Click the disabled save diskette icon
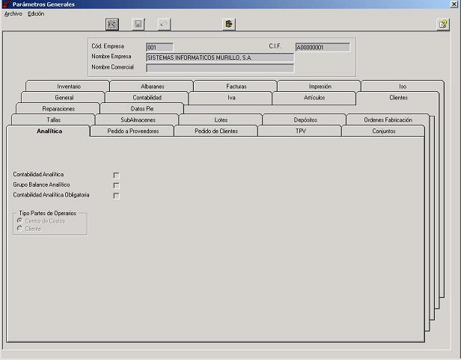The image size is (461, 360). click(x=138, y=25)
